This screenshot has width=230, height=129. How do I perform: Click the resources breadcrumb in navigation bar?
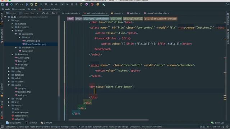pos(19,9)
